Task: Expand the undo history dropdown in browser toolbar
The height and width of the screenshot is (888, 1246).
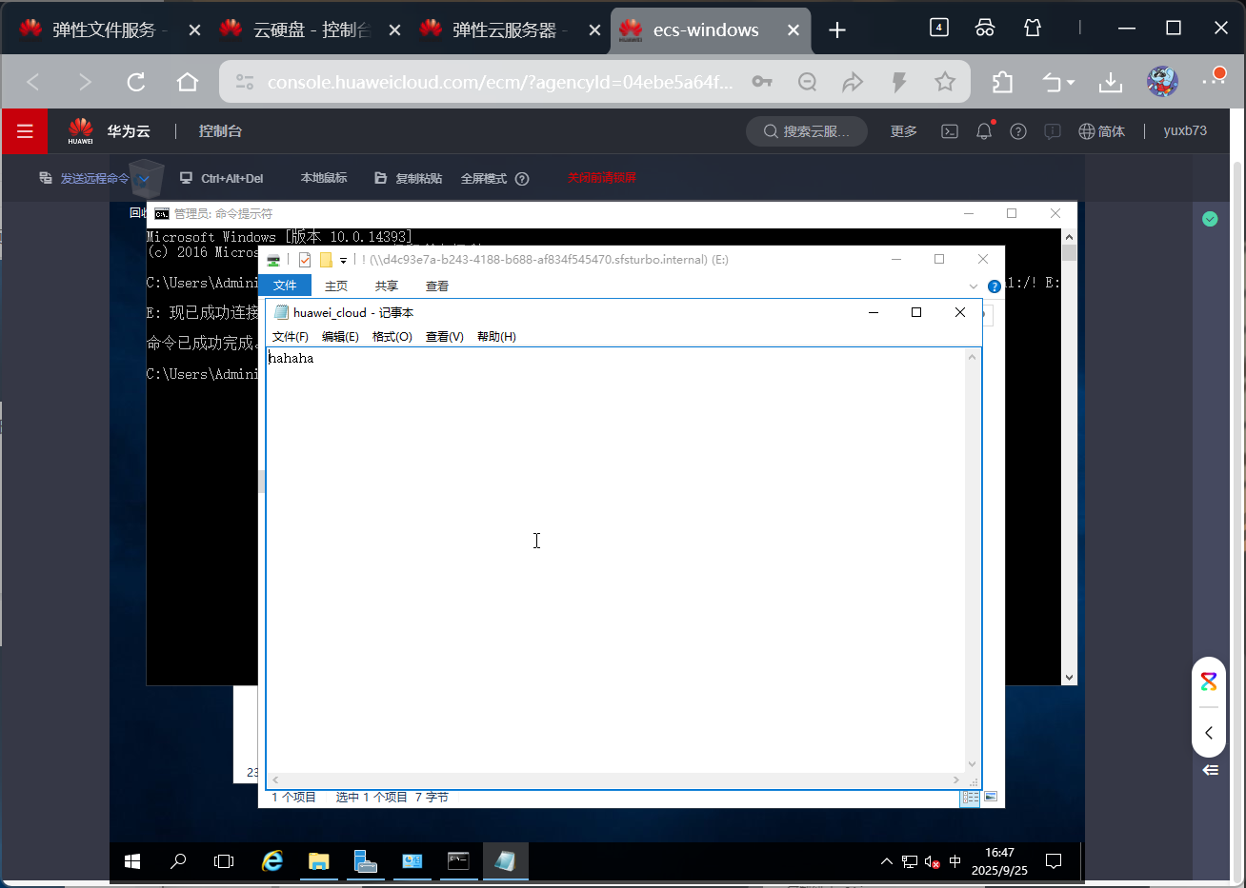Action: [1071, 83]
